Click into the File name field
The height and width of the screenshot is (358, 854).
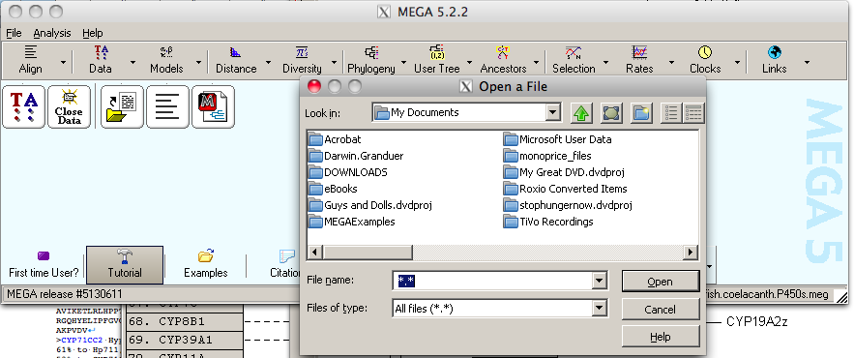click(x=492, y=282)
